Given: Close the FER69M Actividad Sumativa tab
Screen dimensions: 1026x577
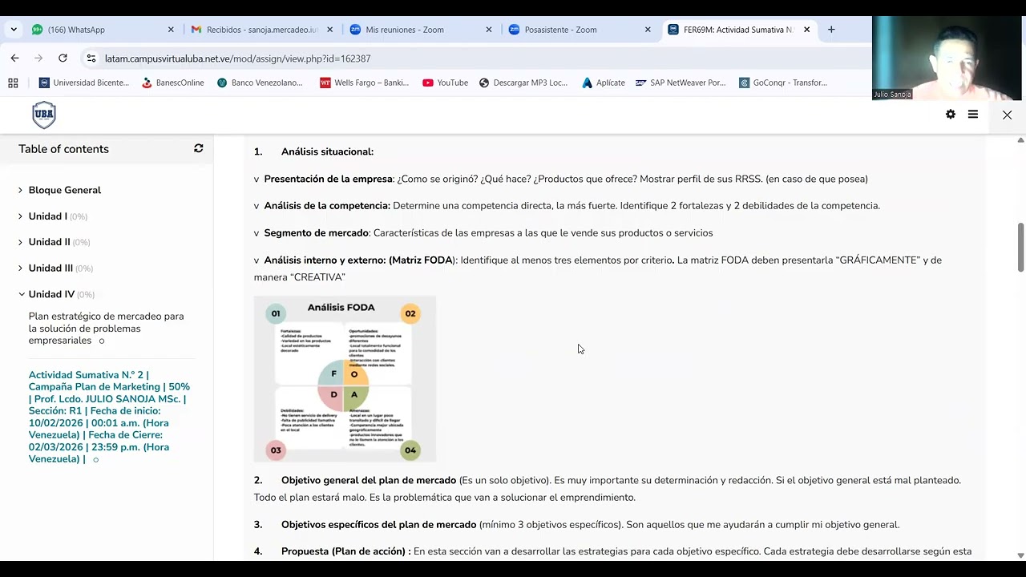Looking at the screenshot, I should [x=806, y=30].
